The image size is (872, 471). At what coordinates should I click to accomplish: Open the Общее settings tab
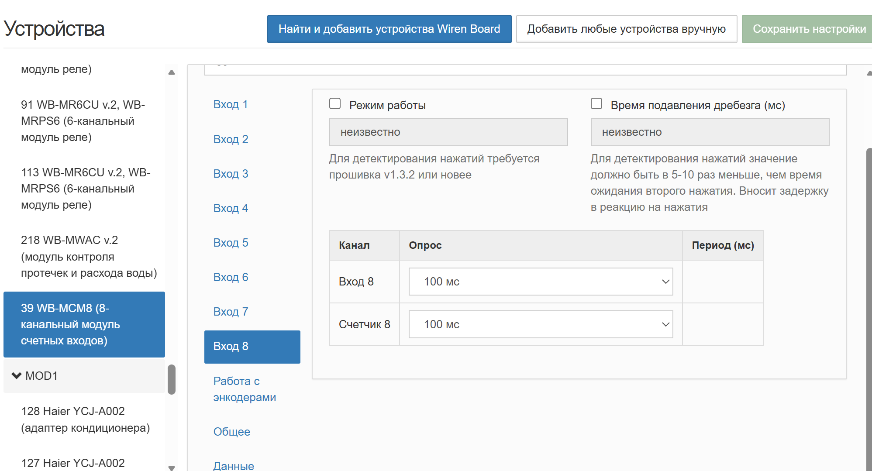pyautogui.click(x=231, y=432)
